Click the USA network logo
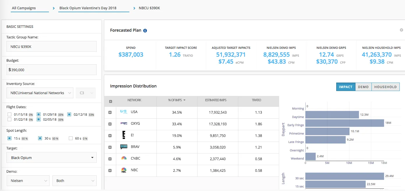405x191 pixels. [124, 112]
